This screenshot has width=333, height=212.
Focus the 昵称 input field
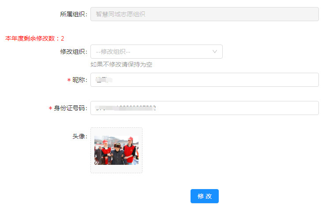(x=205, y=80)
